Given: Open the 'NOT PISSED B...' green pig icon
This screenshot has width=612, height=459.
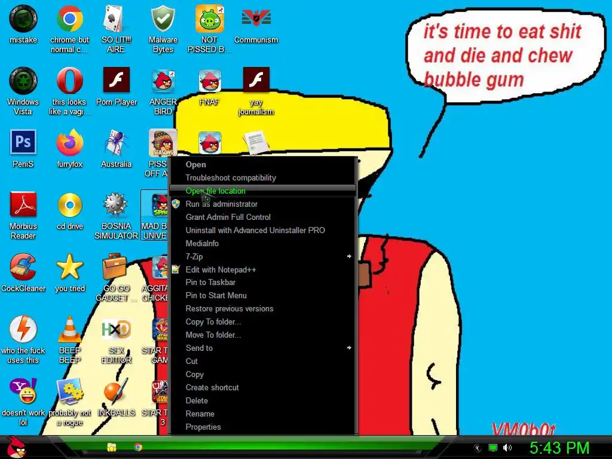Looking at the screenshot, I should 209,29.
